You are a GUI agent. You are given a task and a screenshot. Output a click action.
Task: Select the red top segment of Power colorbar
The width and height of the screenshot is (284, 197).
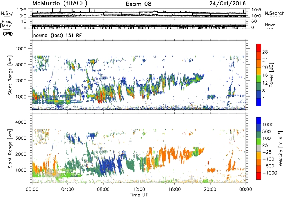pyautogui.click(x=259, y=48)
